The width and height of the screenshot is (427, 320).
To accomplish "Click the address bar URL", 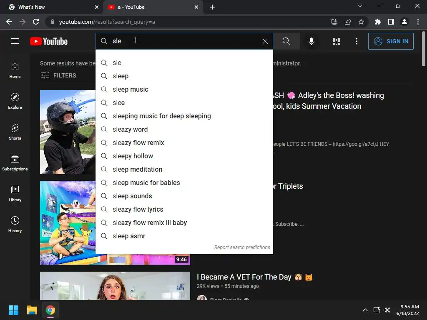I will [107, 22].
